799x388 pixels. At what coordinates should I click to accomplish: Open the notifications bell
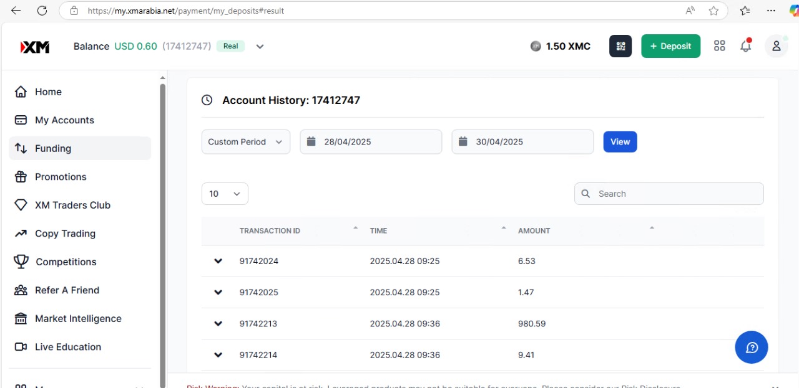click(745, 46)
